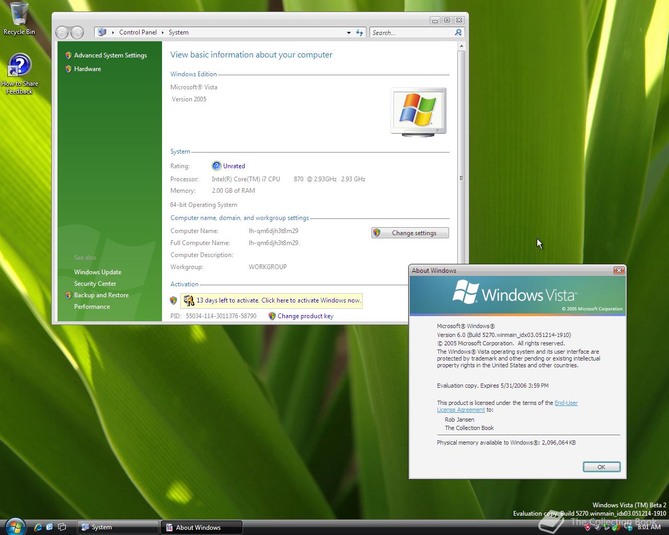Maximize the System window

[x=447, y=20]
